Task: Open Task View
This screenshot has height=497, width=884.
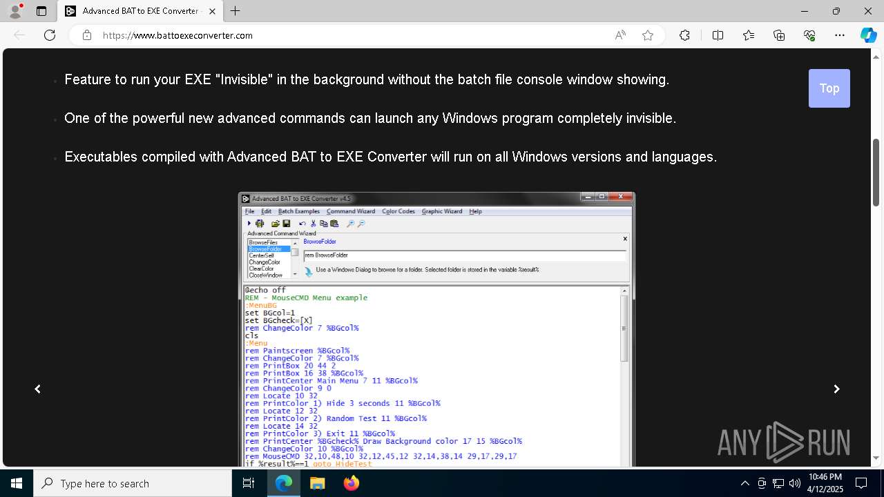Action: (249, 483)
